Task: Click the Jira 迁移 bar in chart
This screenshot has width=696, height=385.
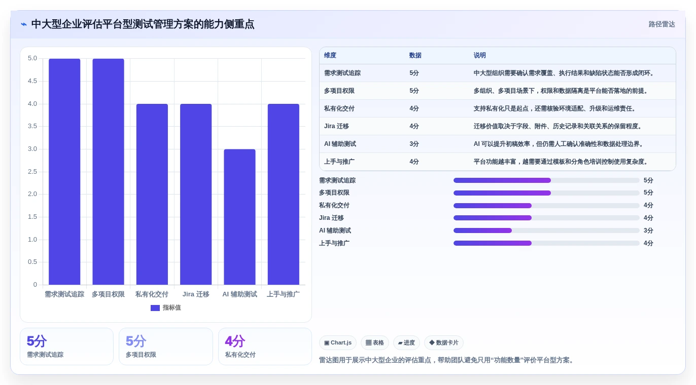Action: tap(196, 195)
